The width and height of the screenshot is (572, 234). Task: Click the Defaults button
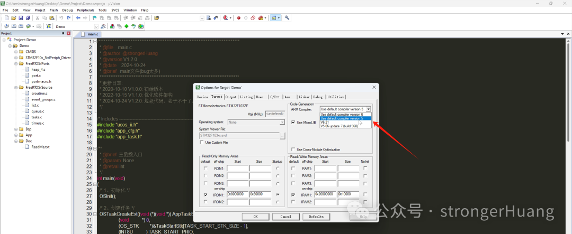316,217
